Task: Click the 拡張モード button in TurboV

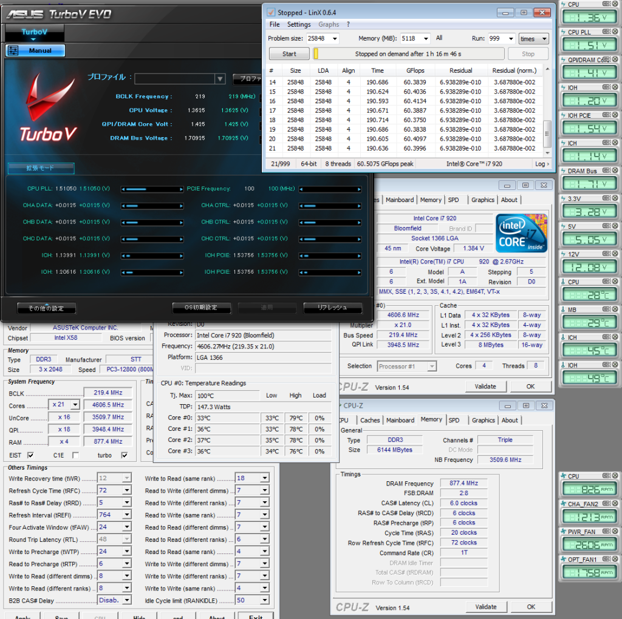Action: (41, 168)
